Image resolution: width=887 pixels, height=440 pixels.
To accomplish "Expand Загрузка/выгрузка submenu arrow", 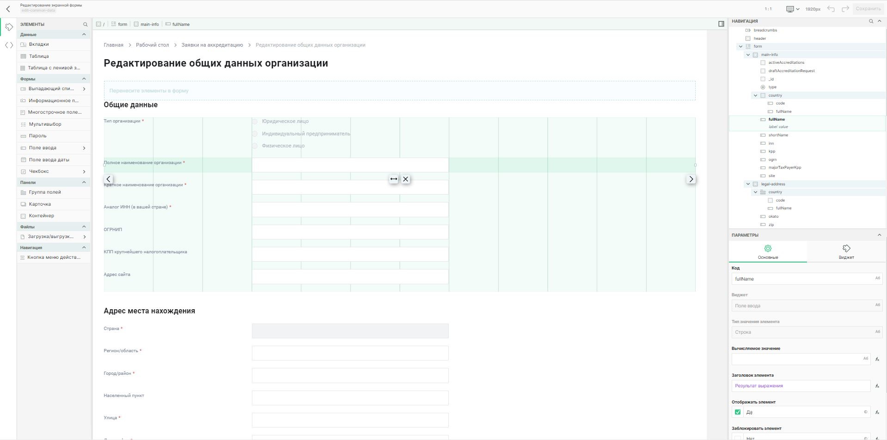I will pos(84,237).
